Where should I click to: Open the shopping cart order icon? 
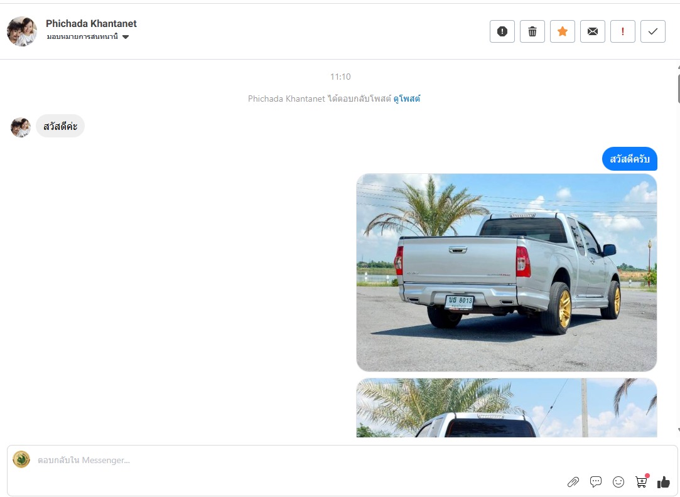(x=642, y=481)
